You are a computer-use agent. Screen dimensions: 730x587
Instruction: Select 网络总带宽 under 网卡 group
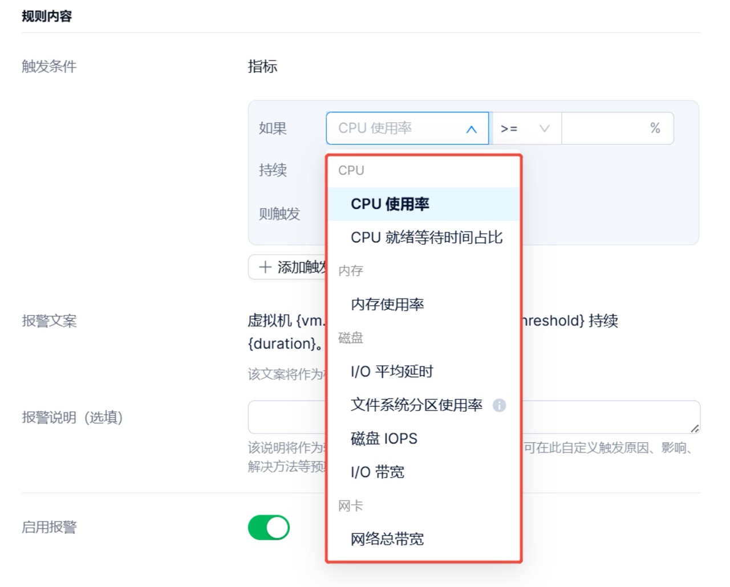(x=387, y=539)
